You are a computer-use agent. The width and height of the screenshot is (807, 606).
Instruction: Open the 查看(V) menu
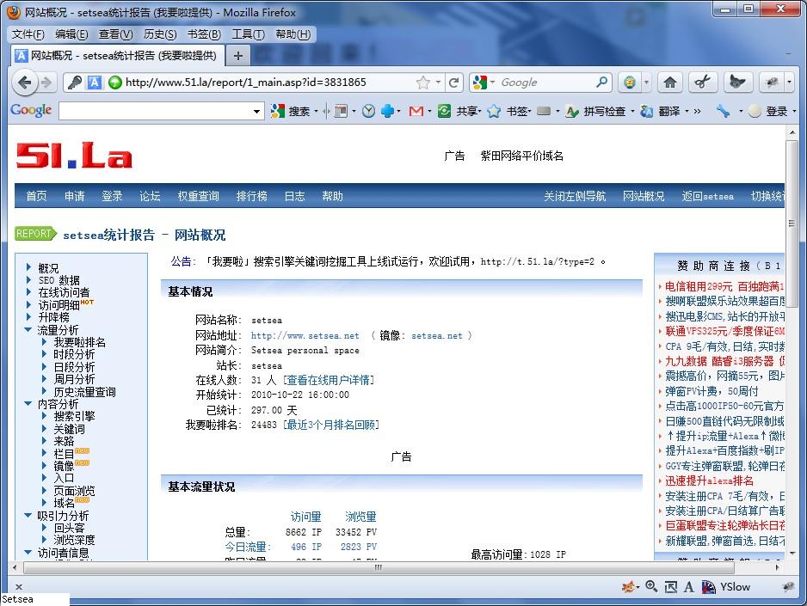pyautogui.click(x=116, y=34)
